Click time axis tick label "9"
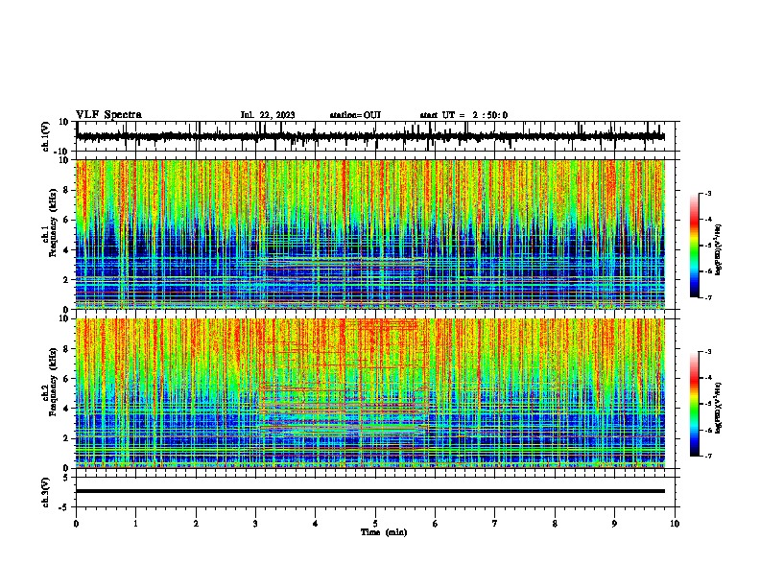This screenshot has width=760, height=587. click(614, 524)
